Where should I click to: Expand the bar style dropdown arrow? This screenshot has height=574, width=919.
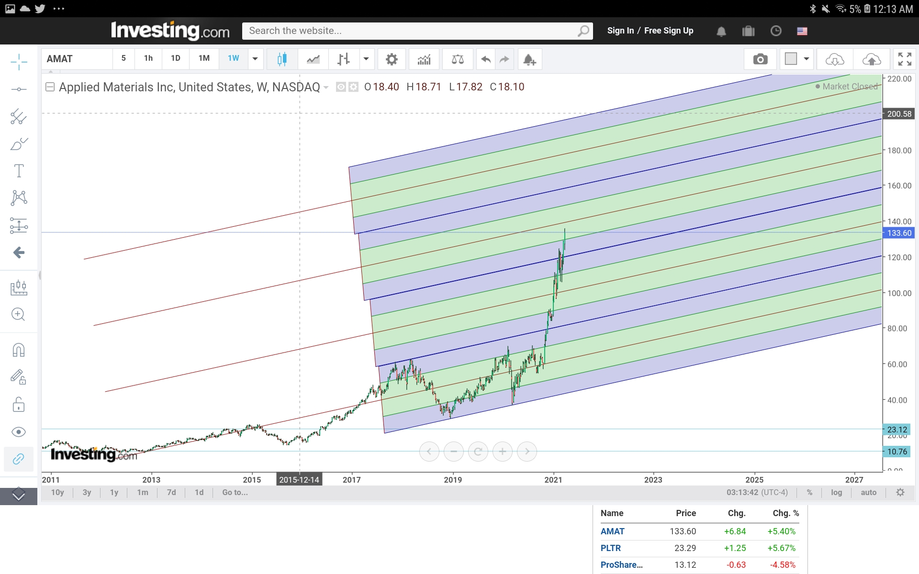[366, 59]
